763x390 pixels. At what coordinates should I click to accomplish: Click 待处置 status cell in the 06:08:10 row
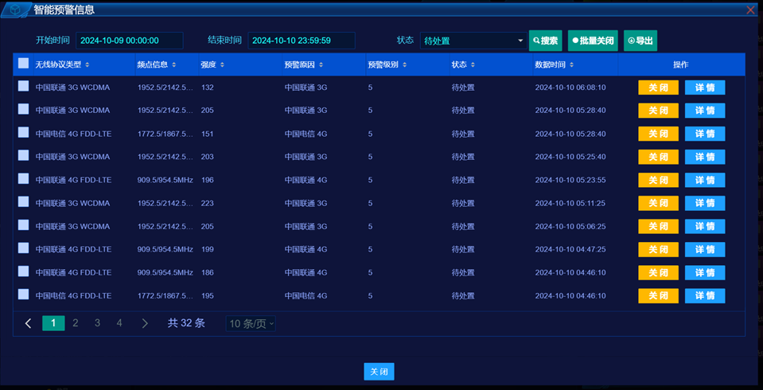(463, 88)
